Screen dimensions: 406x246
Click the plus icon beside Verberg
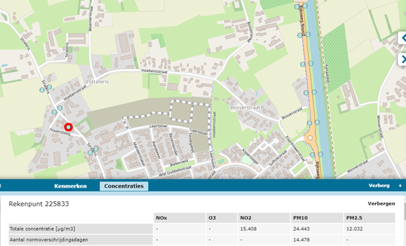[x=400, y=186]
